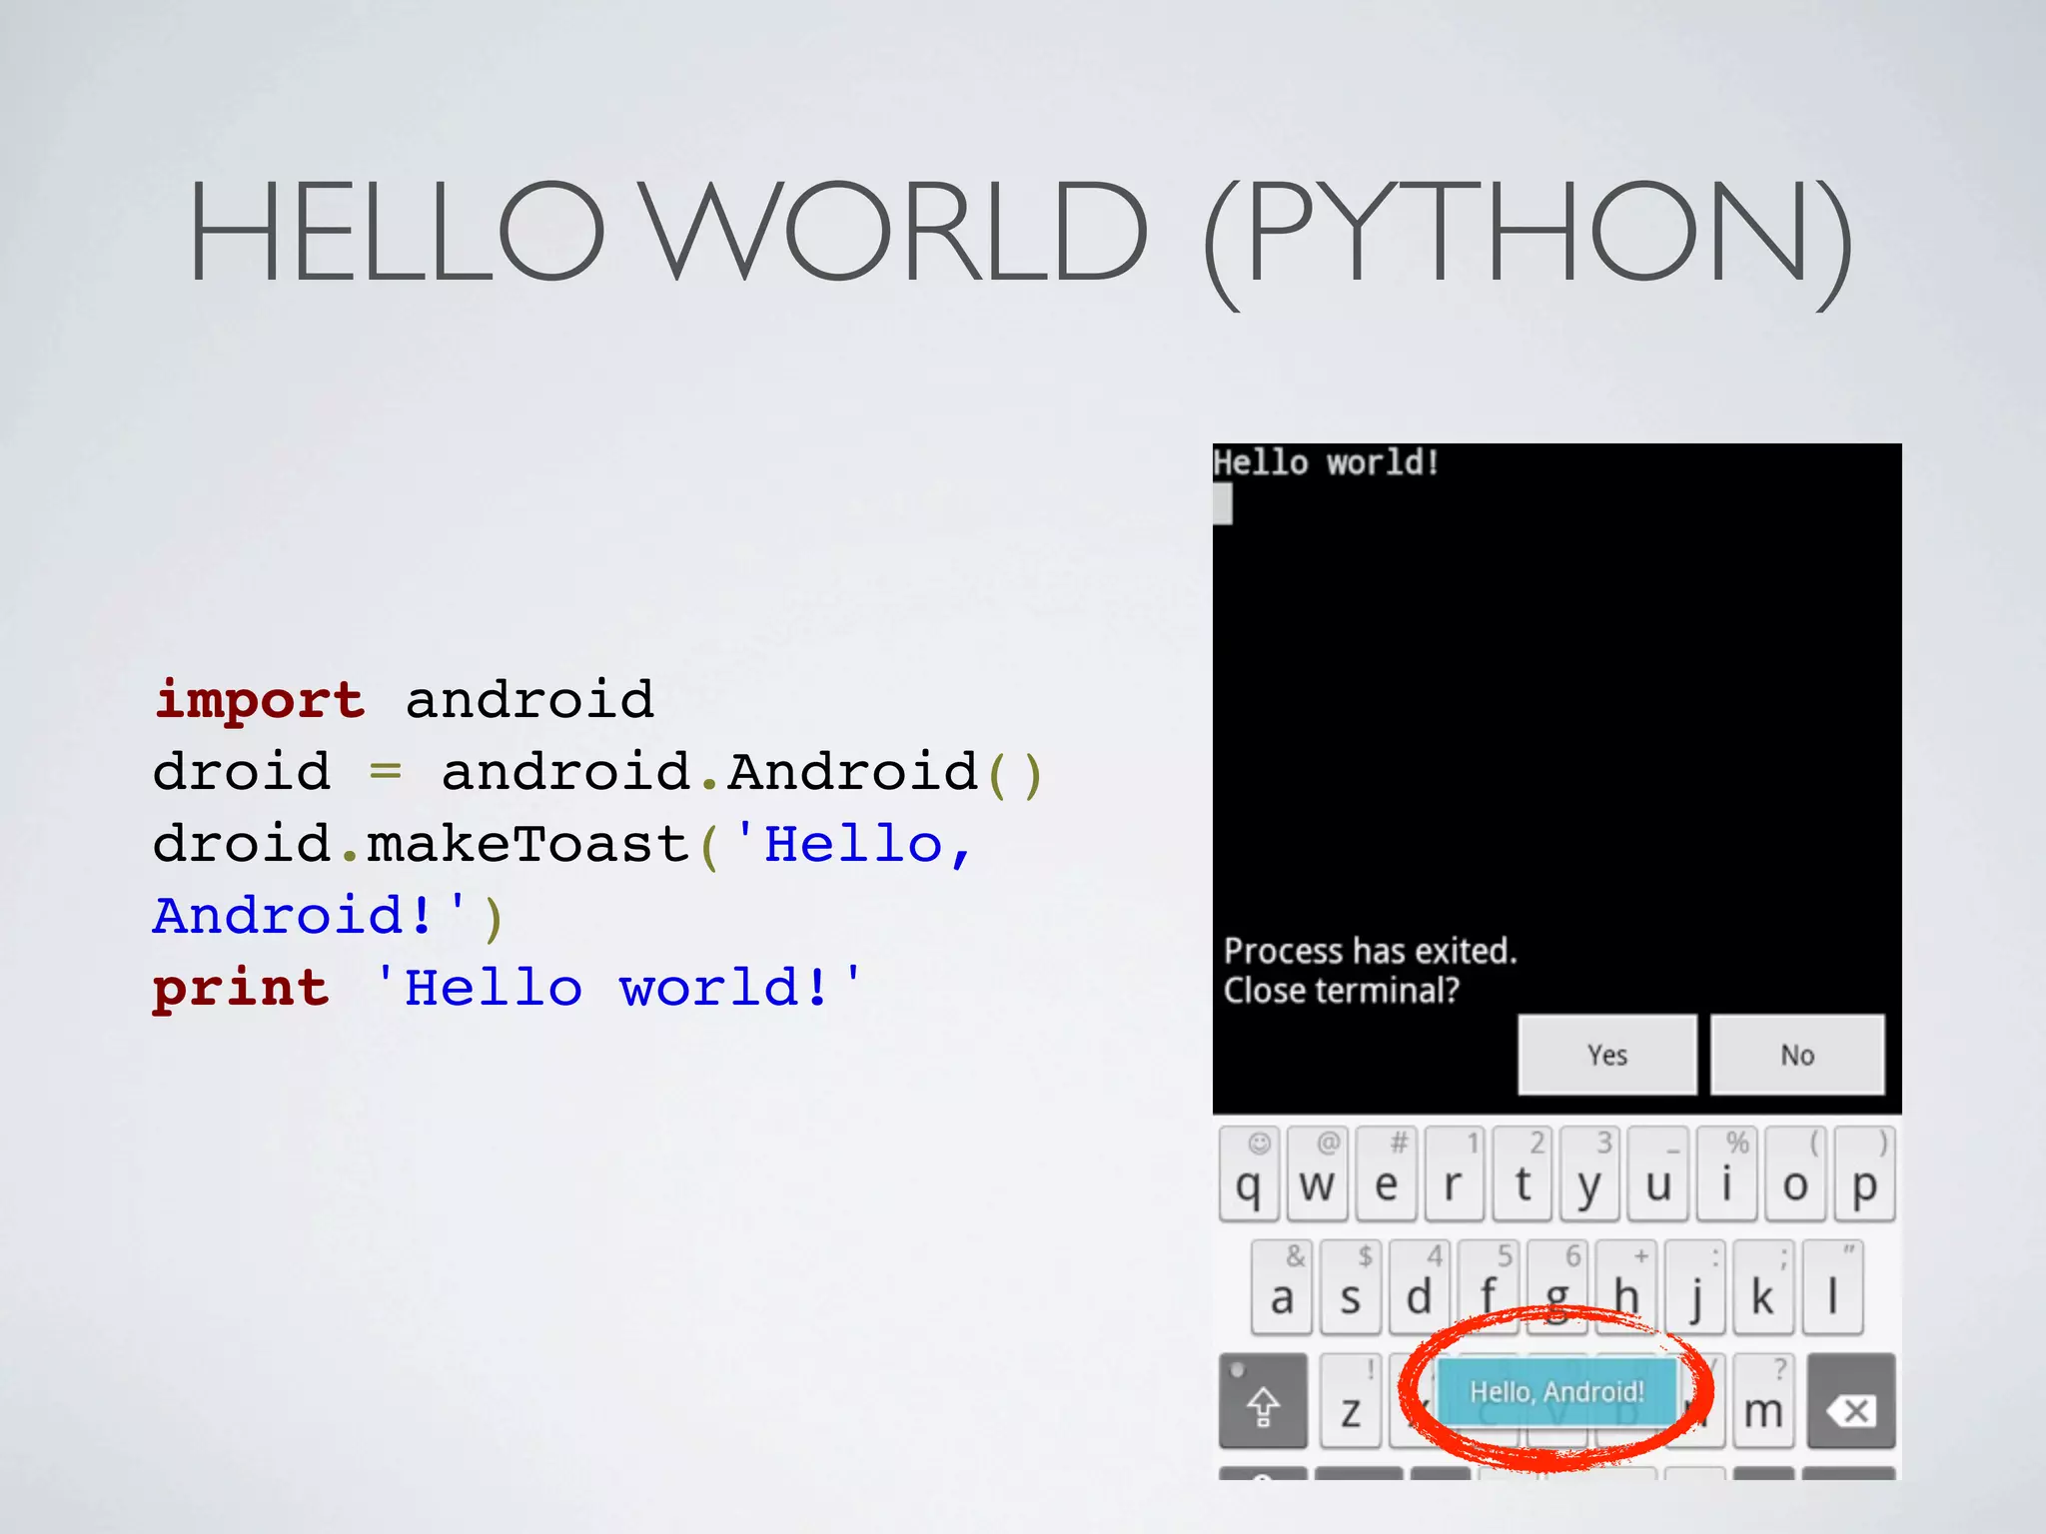Image resolution: width=2046 pixels, height=1534 pixels.
Task: Click the 'Process has exited.' message
Action: (x=1370, y=951)
